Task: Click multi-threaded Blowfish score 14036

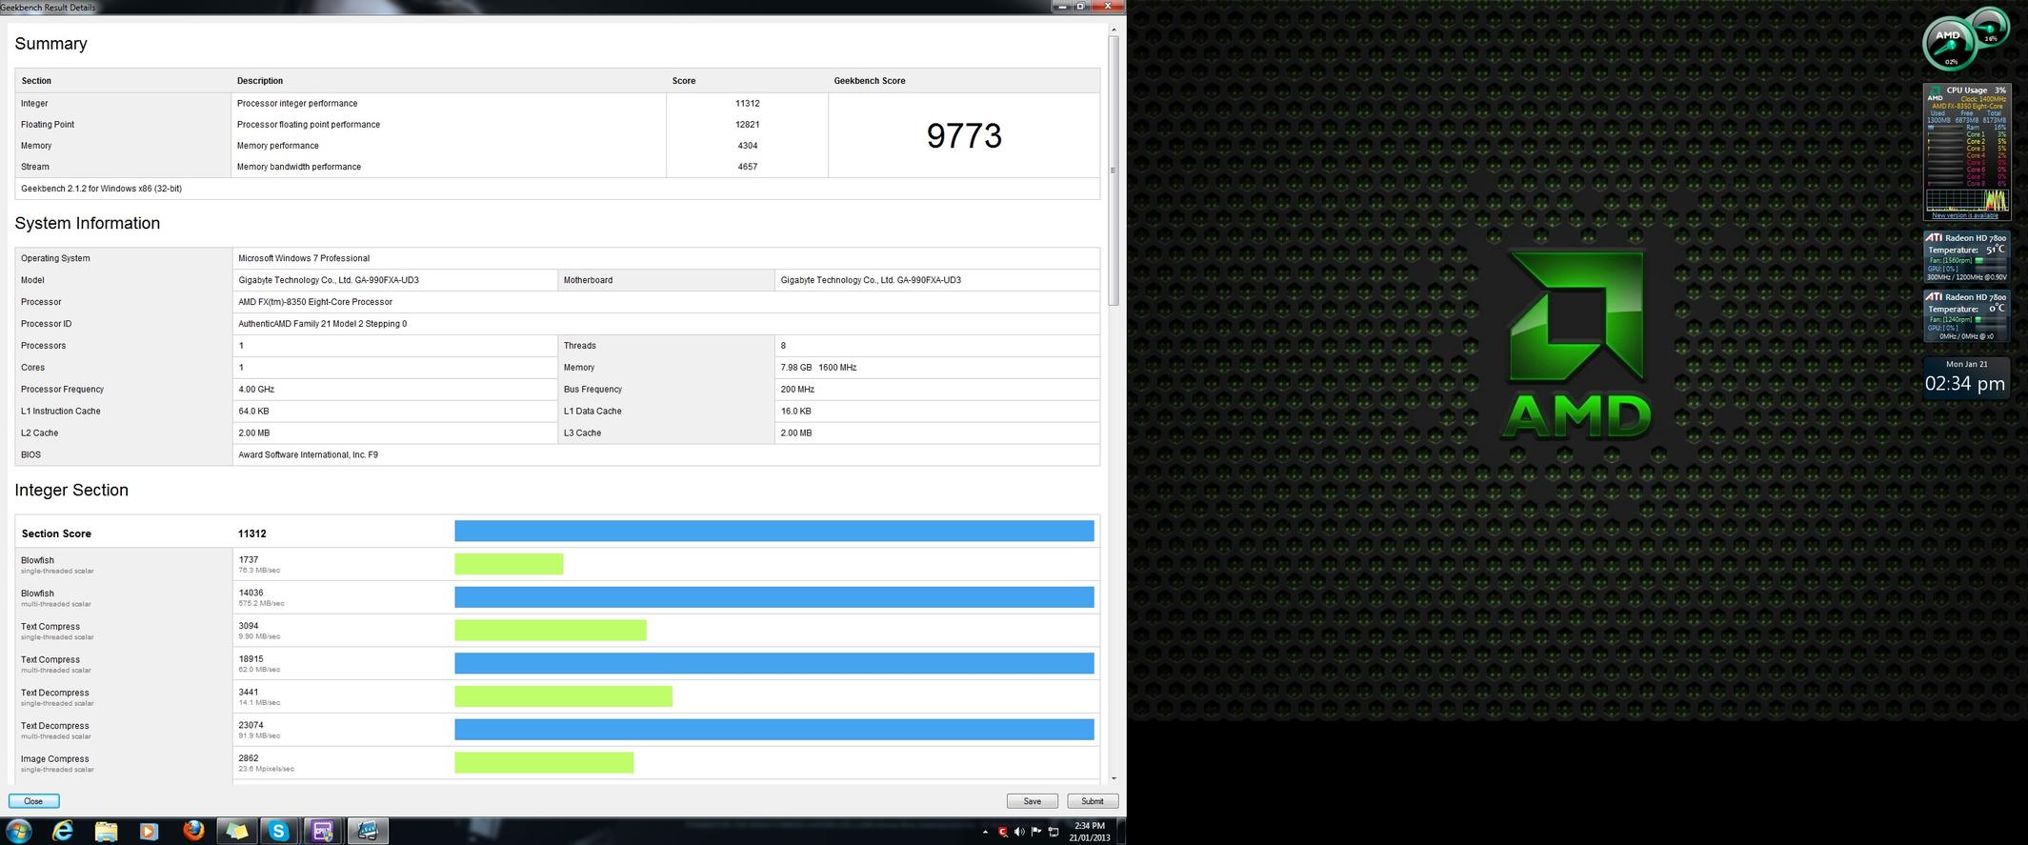Action: tap(251, 593)
